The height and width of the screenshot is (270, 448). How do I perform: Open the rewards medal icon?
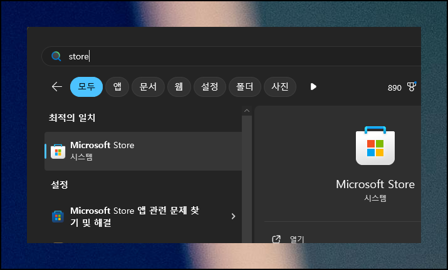(x=412, y=87)
